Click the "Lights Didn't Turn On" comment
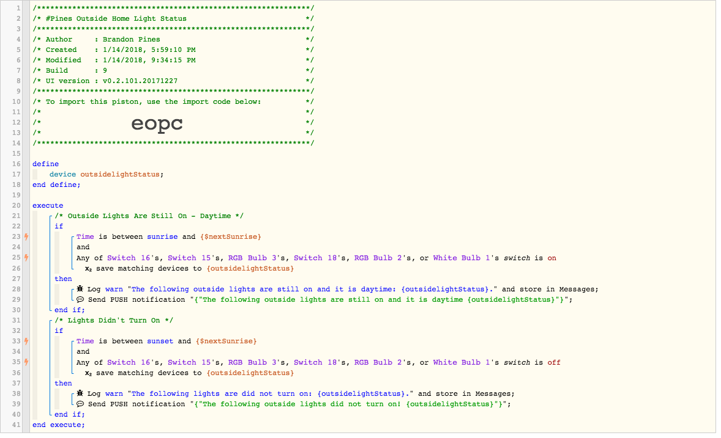This screenshot has width=721, height=438. point(114,321)
